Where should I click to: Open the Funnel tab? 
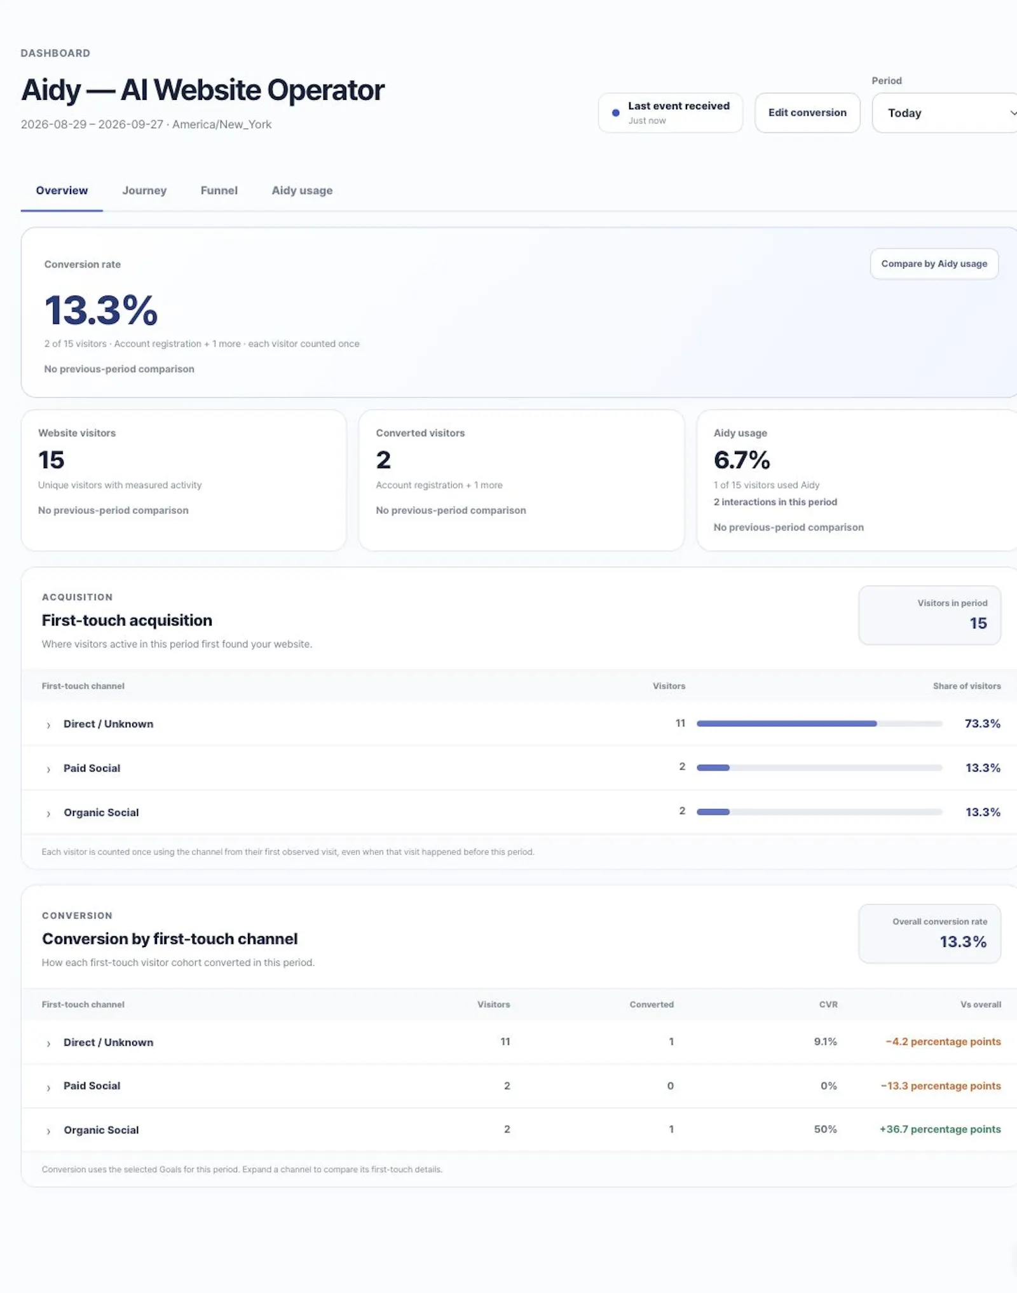coord(219,190)
